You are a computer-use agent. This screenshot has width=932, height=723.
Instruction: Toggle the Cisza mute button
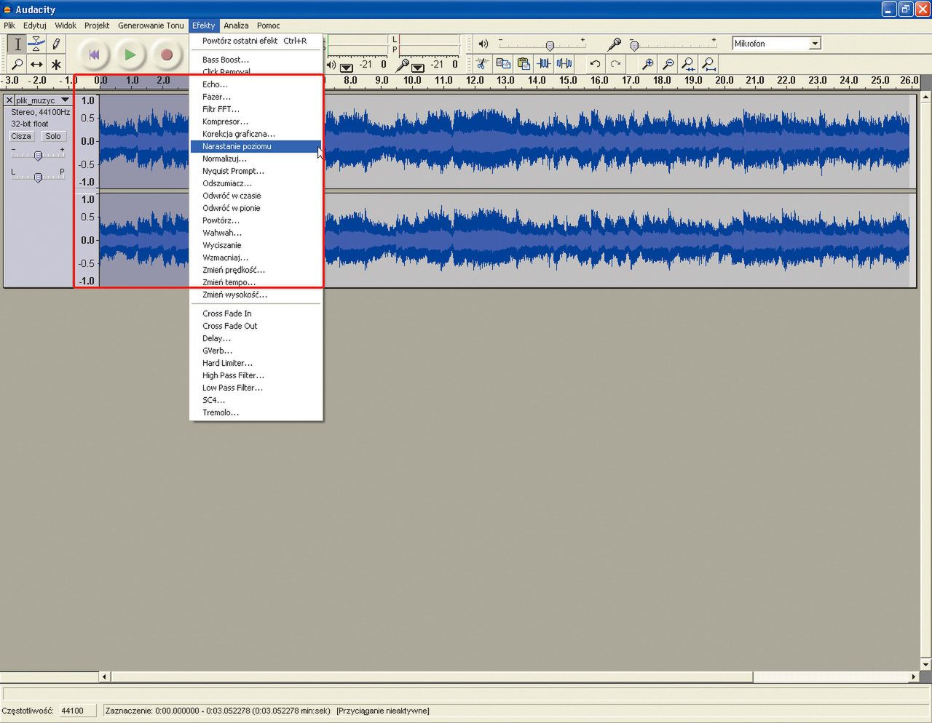point(21,136)
